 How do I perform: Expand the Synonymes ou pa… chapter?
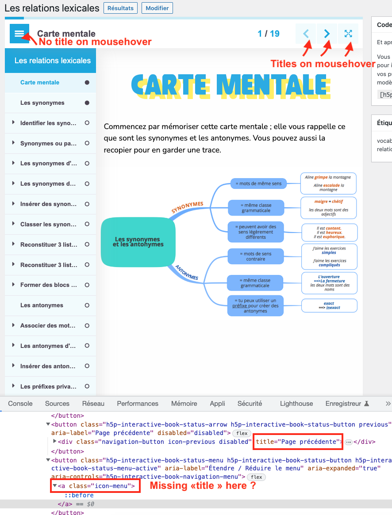click(x=13, y=143)
